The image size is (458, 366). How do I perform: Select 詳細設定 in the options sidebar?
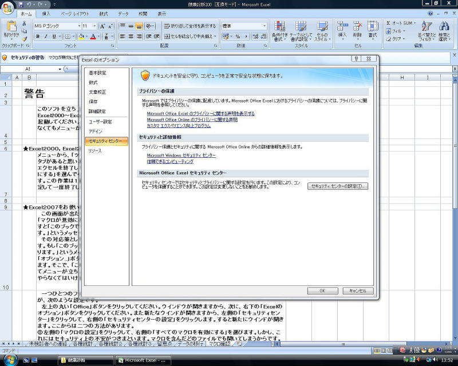(106, 112)
